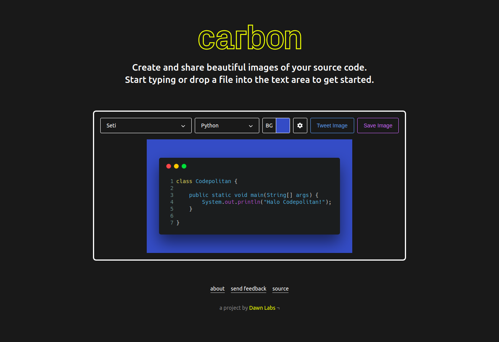The image size is (499, 342).
Task: Click the red window dot
Action: pos(169,166)
